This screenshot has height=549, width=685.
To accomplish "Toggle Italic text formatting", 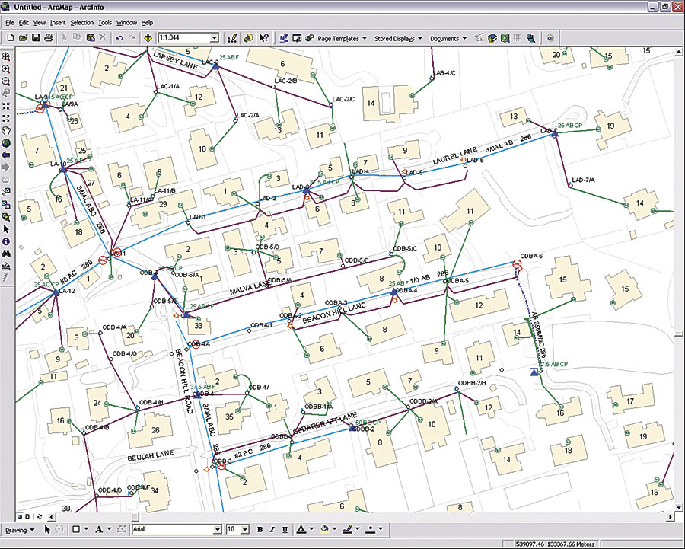I will coord(272,529).
